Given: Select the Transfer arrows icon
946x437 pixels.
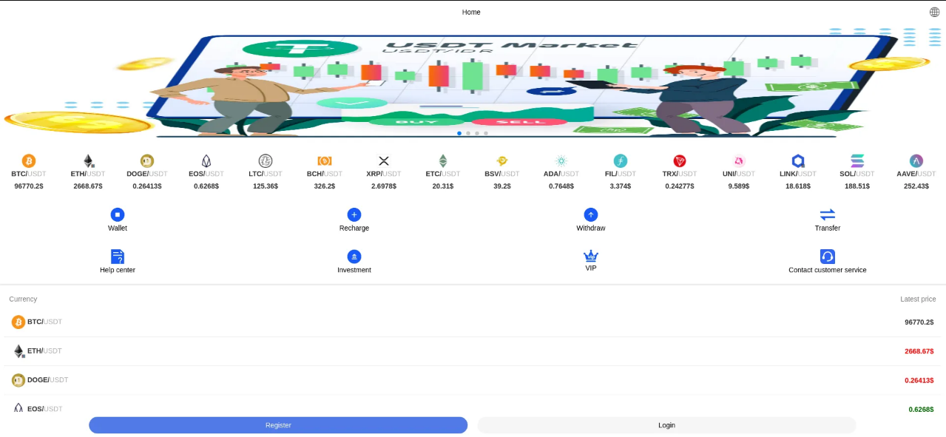Looking at the screenshot, I should tap(827, 215).
